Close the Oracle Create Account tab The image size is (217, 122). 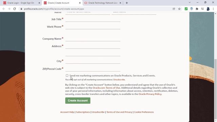[x=80, y=3]
